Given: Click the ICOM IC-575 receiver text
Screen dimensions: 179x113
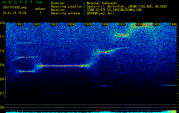Looking at the screenshot, I should coord(114,10).
